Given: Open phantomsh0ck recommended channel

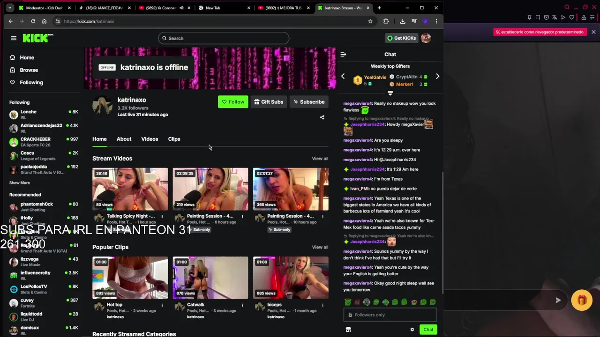Looking at the screenshot, I should click(44, 207).
